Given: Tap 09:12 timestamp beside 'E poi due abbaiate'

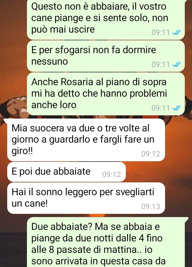Looking at the screenshot, I should coord(111,174).
